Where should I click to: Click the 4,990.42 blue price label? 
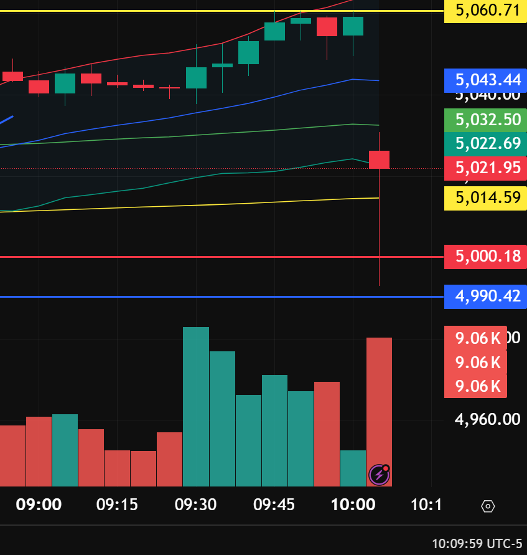(x=487, y=296)
